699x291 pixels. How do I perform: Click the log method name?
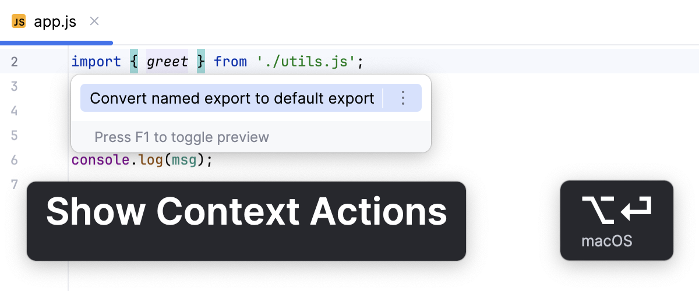tap(150, 160)
